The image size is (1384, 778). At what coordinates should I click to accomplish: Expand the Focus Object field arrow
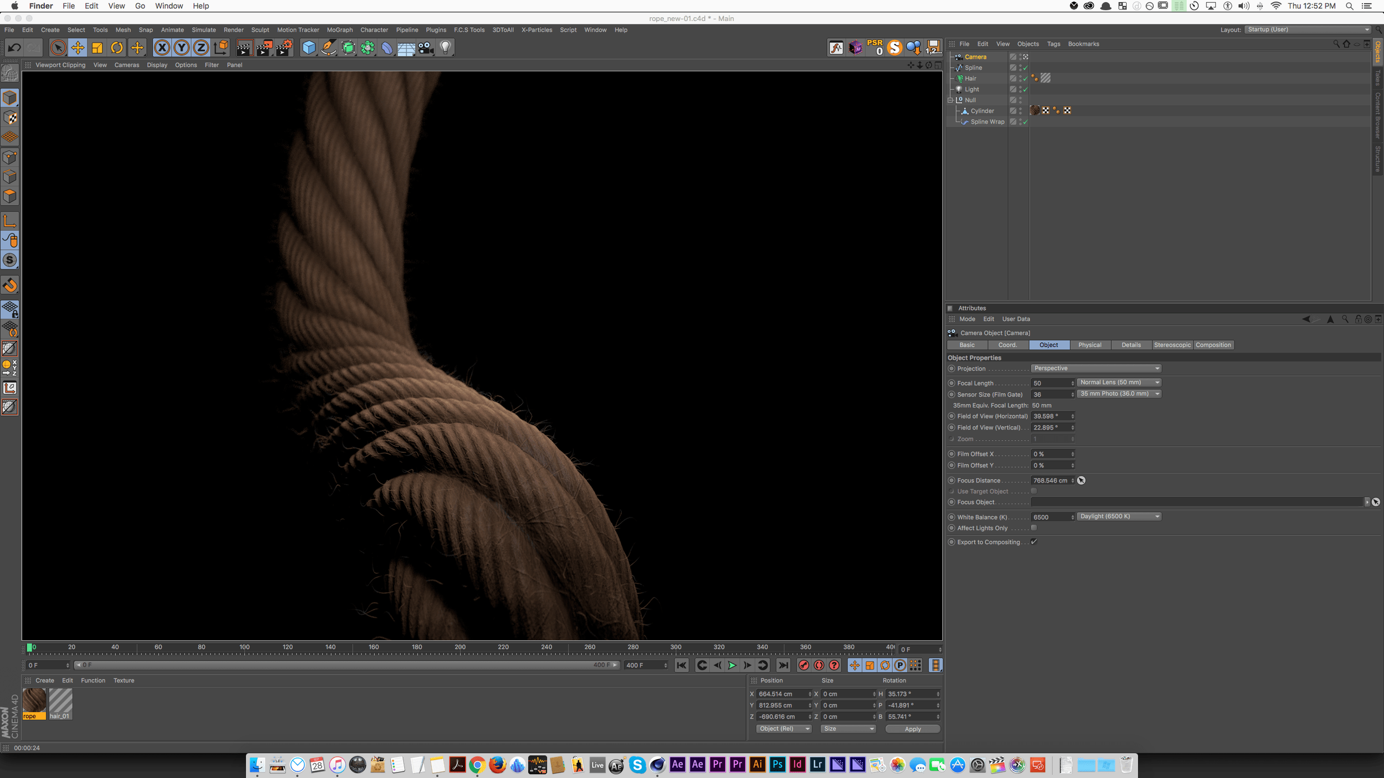click(1367, 502)
